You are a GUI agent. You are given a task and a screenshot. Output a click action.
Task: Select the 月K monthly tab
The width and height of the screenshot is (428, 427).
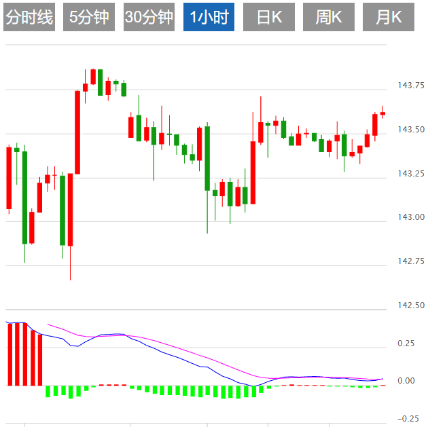(x=389, y=18)
